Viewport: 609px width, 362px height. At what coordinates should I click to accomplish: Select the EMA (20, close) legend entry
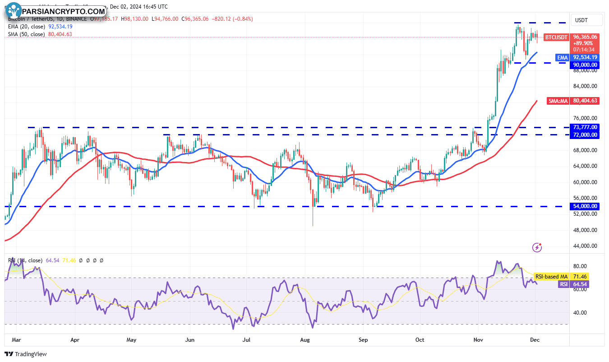click(x=26, y=27)
